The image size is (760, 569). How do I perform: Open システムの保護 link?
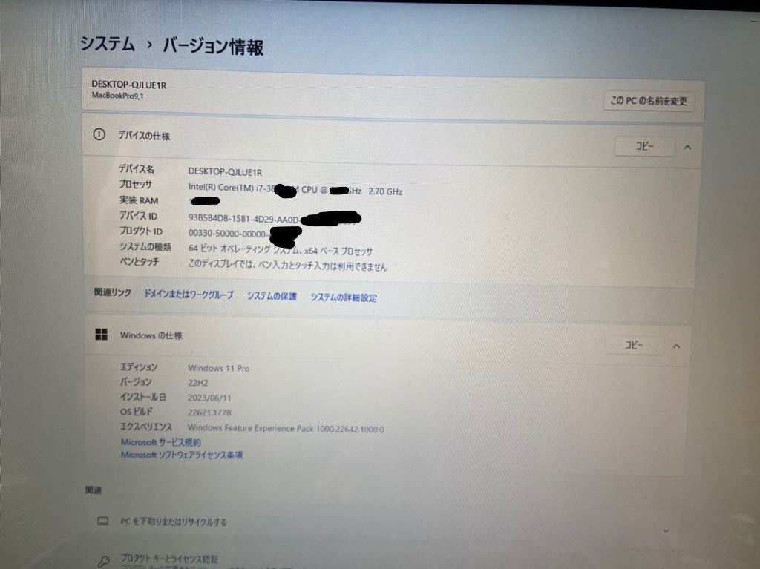(272, 296)
